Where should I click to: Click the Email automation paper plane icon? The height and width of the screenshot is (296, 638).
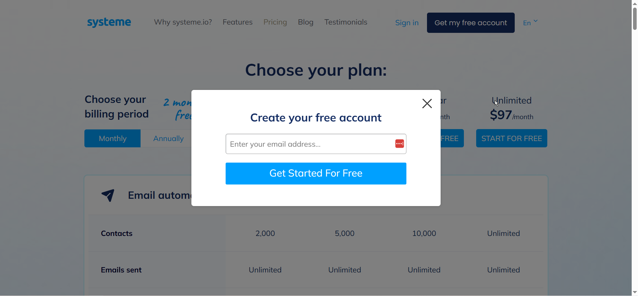tap(108, 195)
